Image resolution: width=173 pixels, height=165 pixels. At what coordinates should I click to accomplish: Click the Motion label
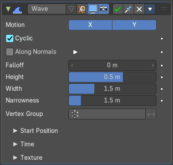tap(15, 25)
